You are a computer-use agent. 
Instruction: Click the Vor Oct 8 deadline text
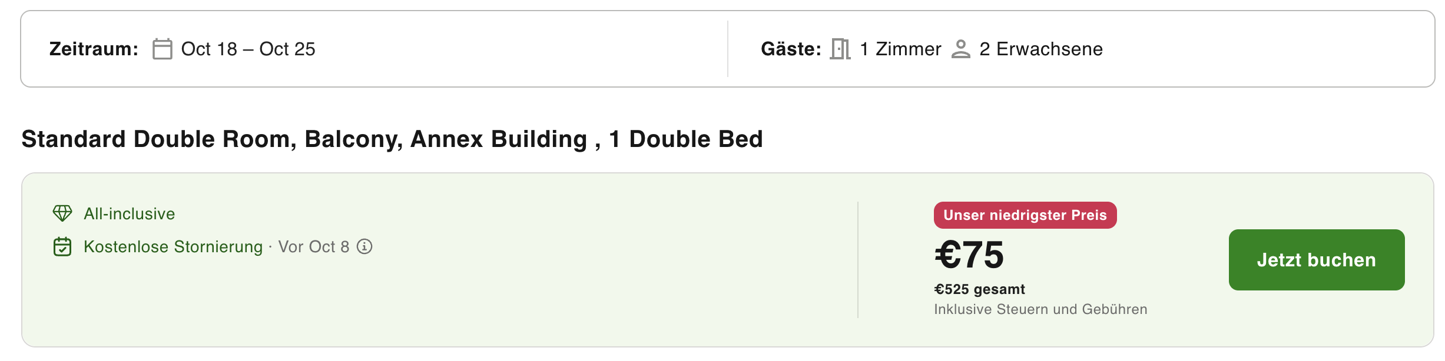[314, 246]
